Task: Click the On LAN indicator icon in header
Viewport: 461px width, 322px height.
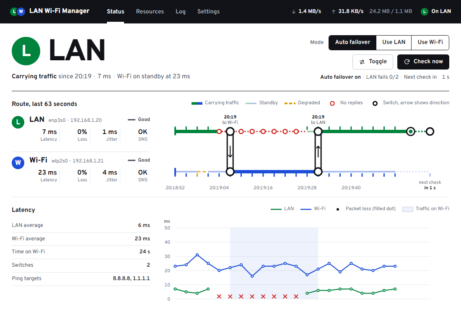Action: click(424, 11)
